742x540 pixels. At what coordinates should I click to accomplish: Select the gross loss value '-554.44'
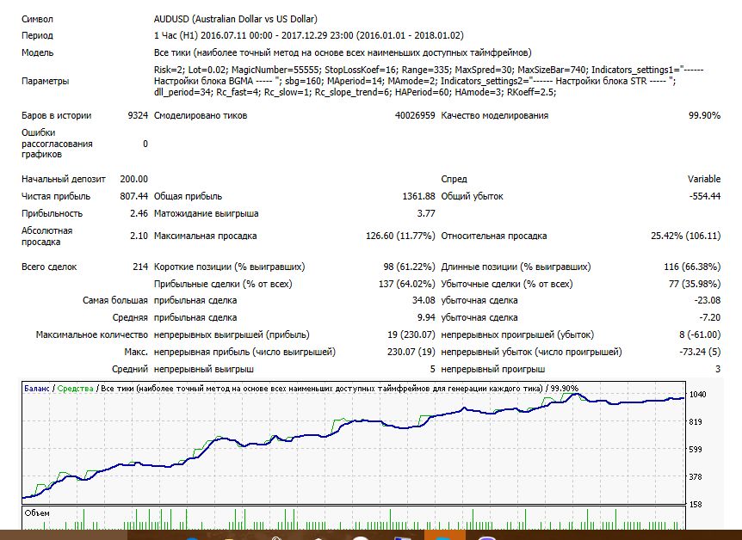pos(705,196)
